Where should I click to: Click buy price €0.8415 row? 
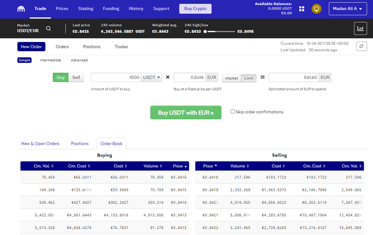tap(104, 190)
